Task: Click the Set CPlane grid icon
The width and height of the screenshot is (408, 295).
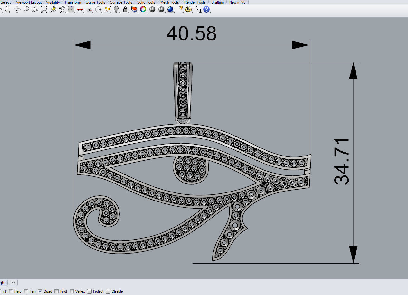Action: tap(90, 10)
